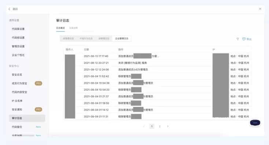The height and width of the screenshot is (145, 269).
Task: Click the 导出 export button
Action: (247, 39)
